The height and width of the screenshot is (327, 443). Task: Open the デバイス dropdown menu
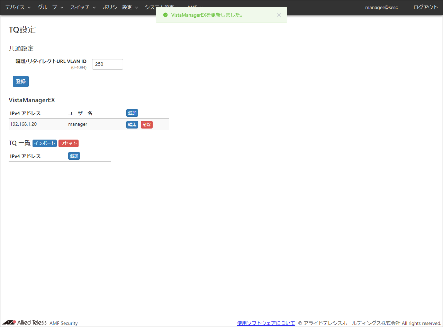18,7
